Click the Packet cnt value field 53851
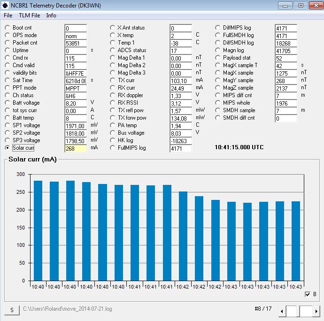The width and height of the screenshot is (324, 321). click(x=76, y=43)
